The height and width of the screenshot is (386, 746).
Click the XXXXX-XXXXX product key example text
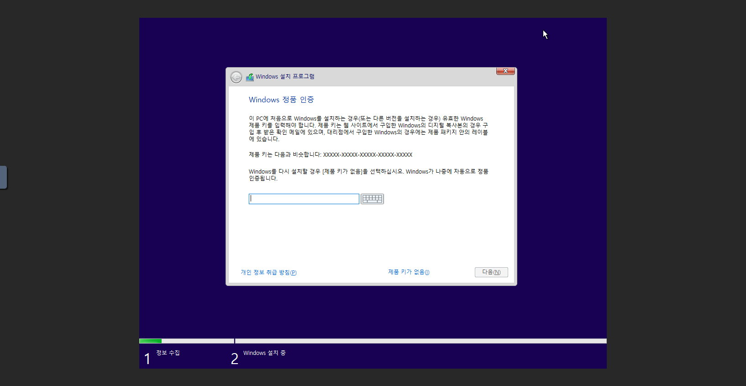368,155
